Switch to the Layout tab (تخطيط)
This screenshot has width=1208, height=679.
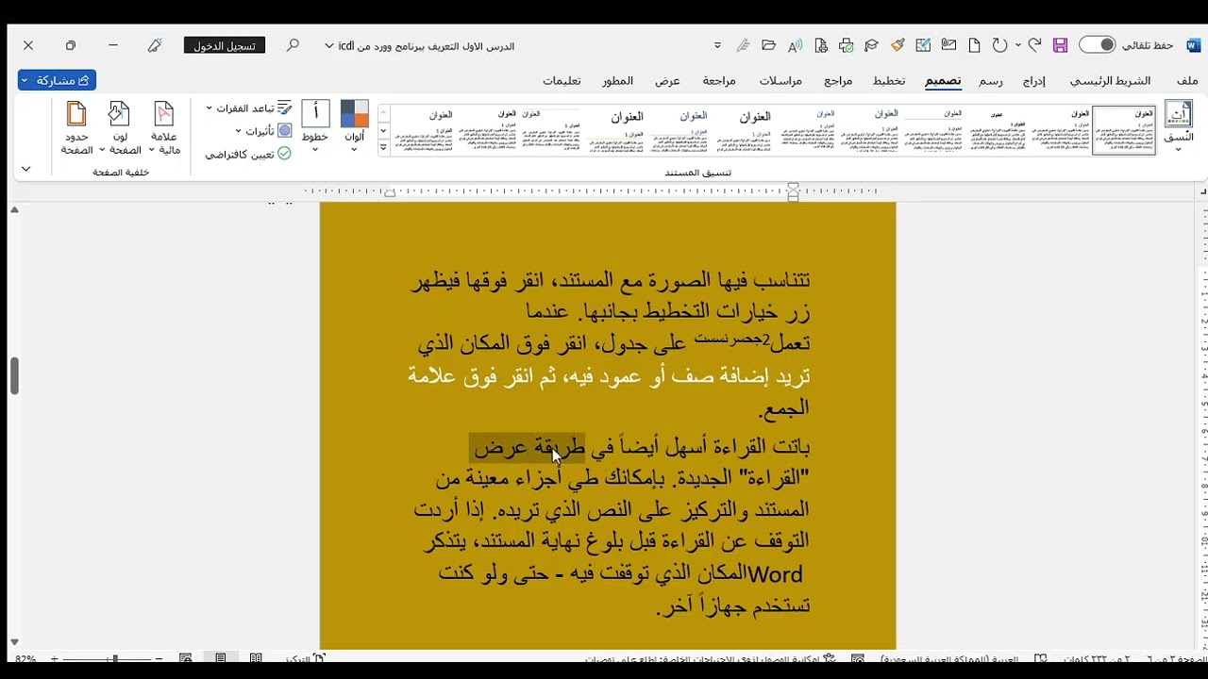coord(889,81)
